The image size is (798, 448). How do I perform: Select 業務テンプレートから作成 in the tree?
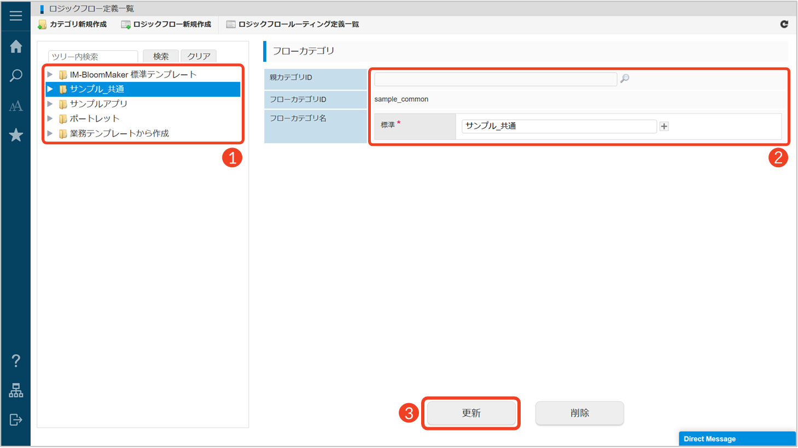pyautogui.click(x=119, y=133)
